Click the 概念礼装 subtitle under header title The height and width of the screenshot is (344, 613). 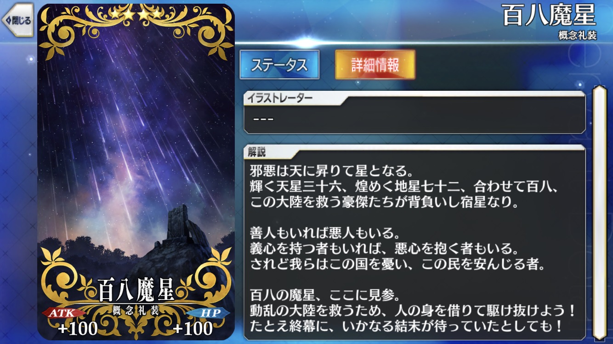tap(578, 36)
